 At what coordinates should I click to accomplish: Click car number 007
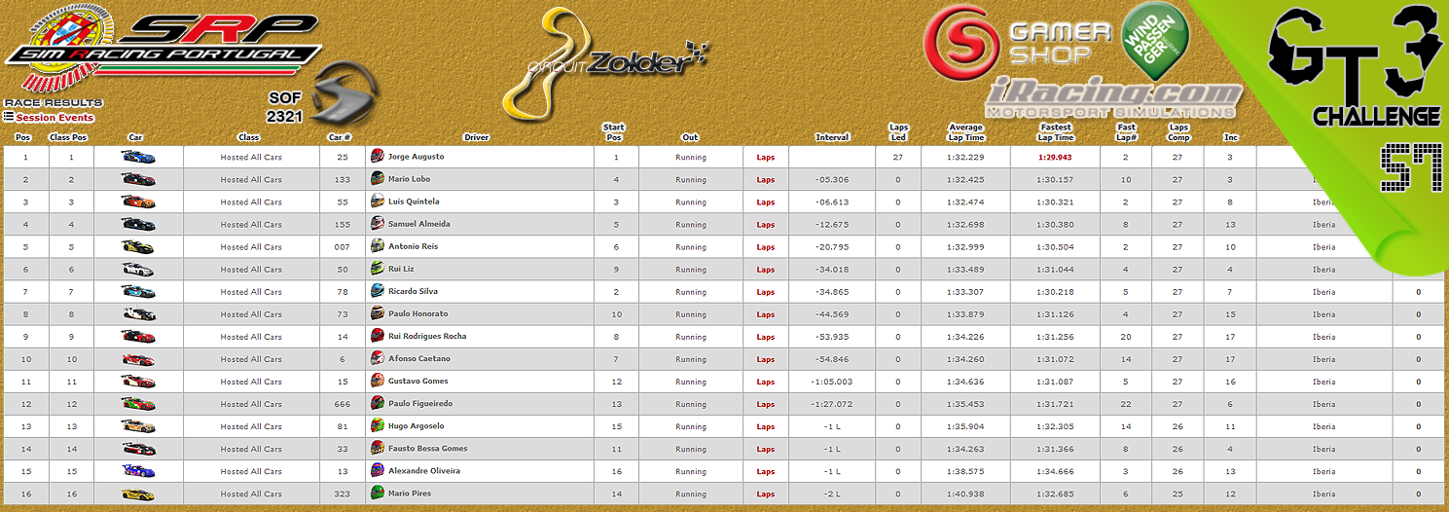point(341,247)
